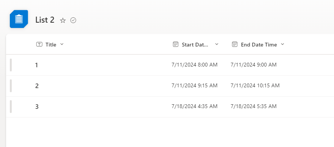Favorite List 2 with the star icon
The height and width of the screenshot is (147, 334).
coord(62,20)
